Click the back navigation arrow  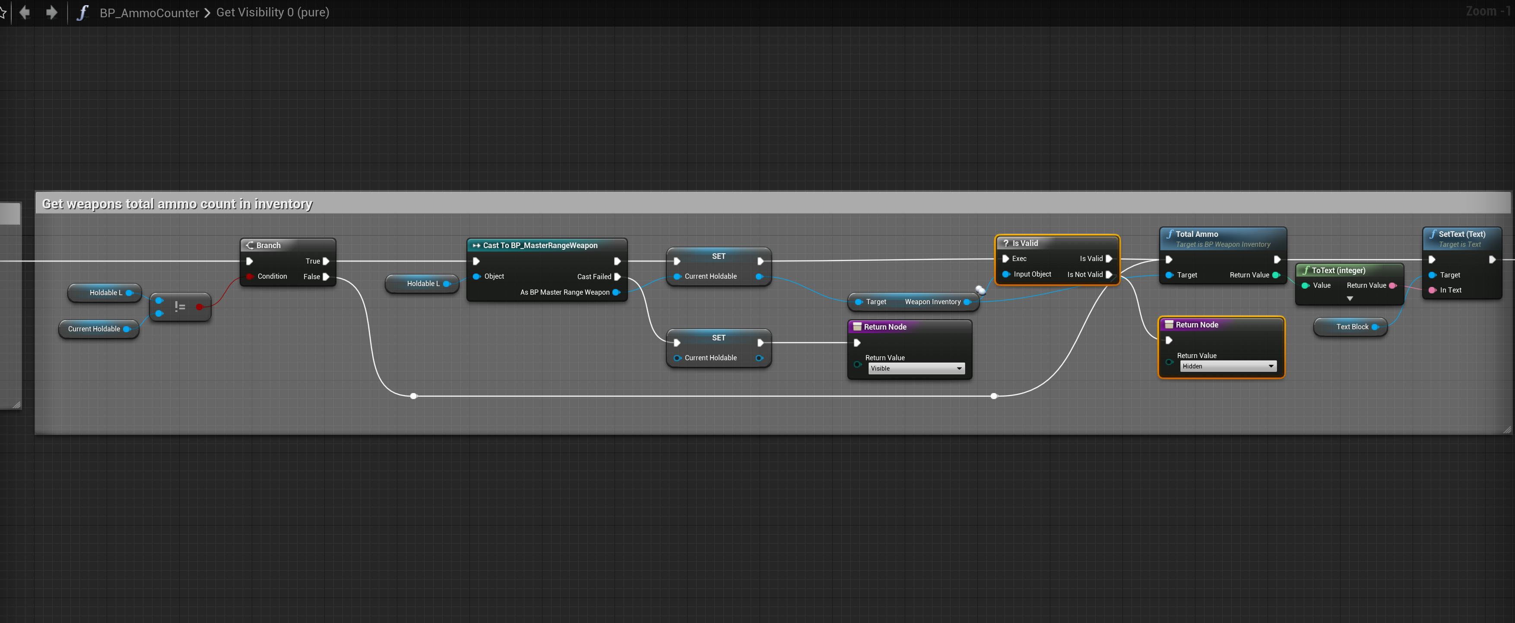25,13
